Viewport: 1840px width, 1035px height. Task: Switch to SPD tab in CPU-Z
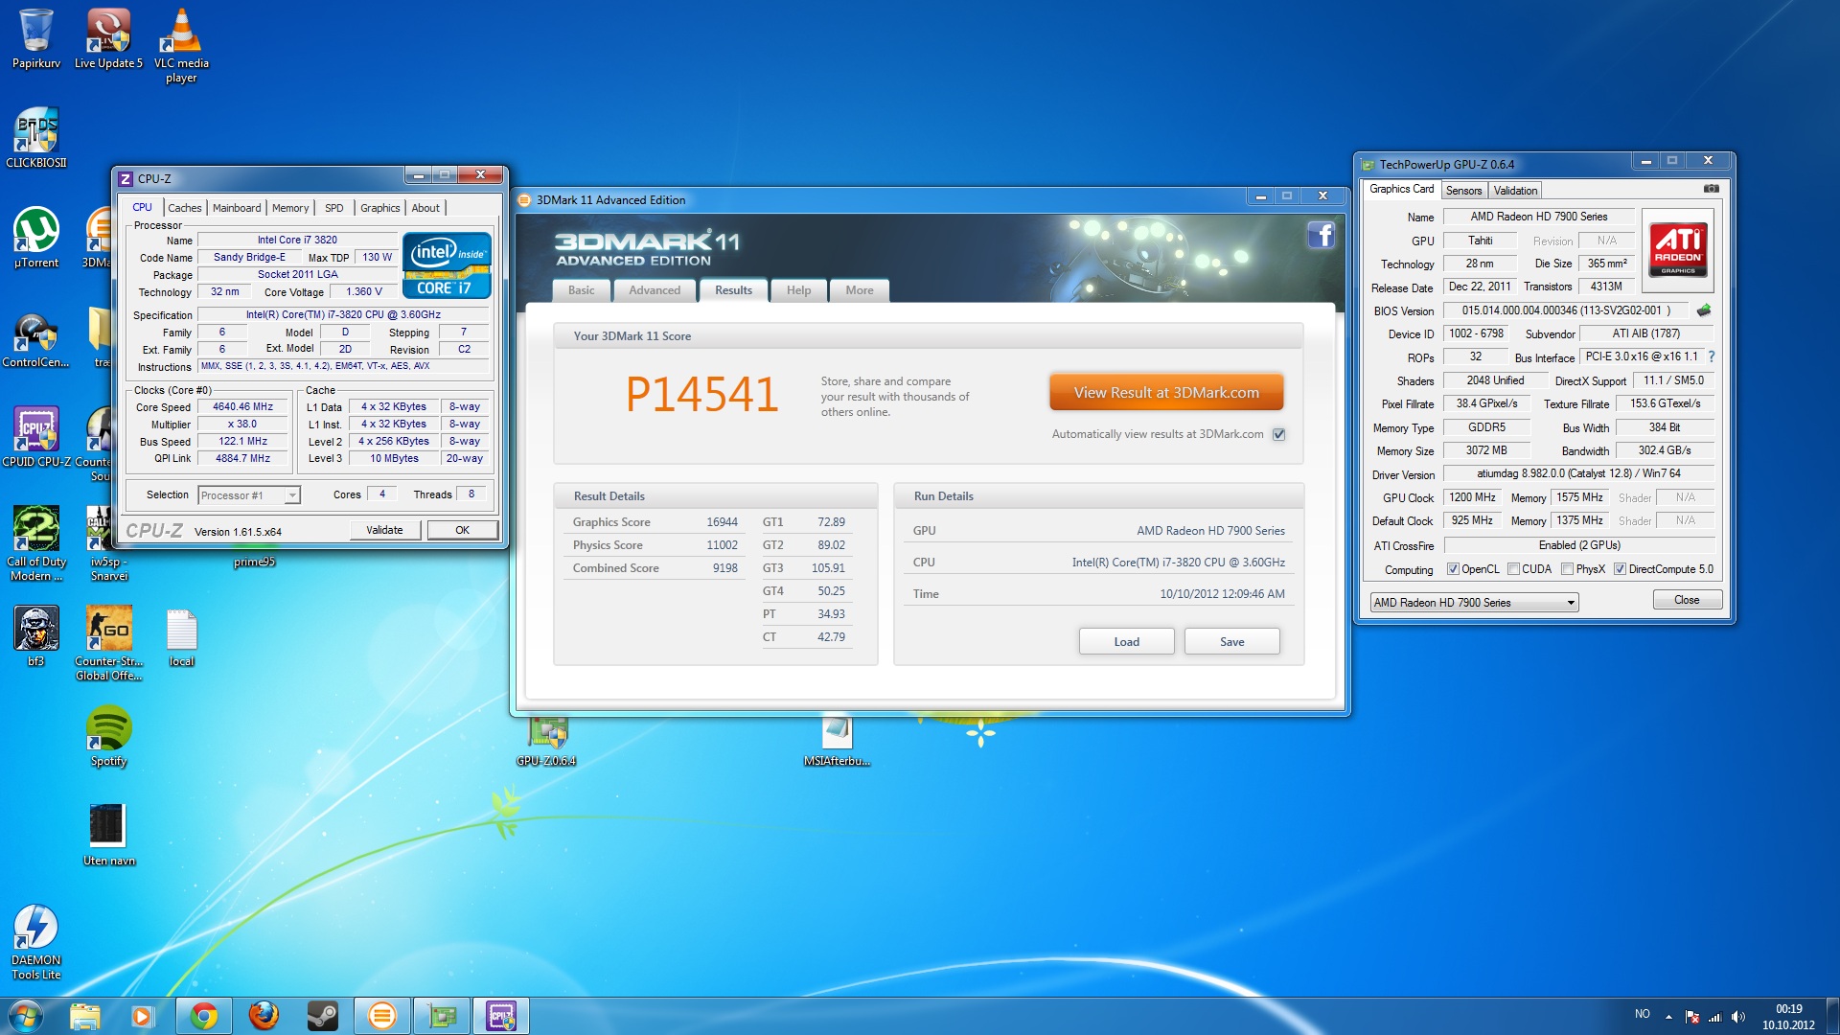333,208
